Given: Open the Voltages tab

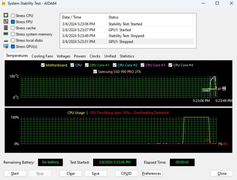Looking at the screenshot, I should (63, 56).
